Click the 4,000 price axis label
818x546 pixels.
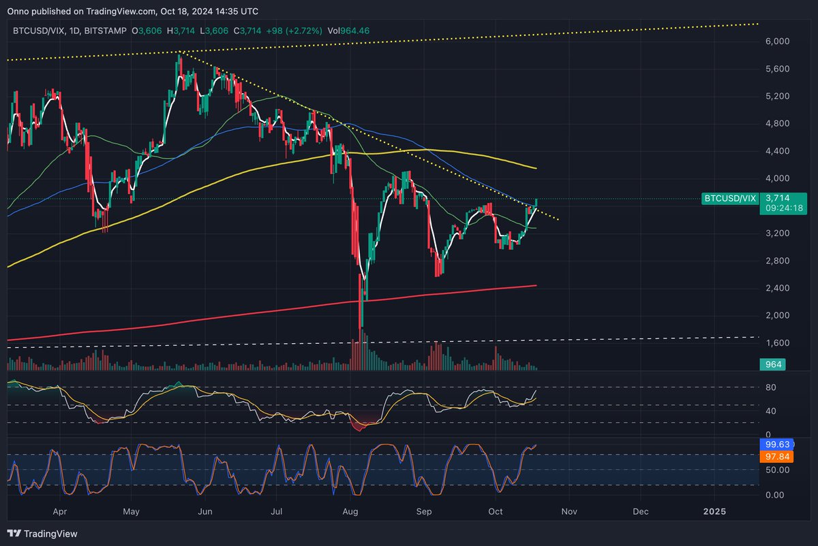click(778, 178)
